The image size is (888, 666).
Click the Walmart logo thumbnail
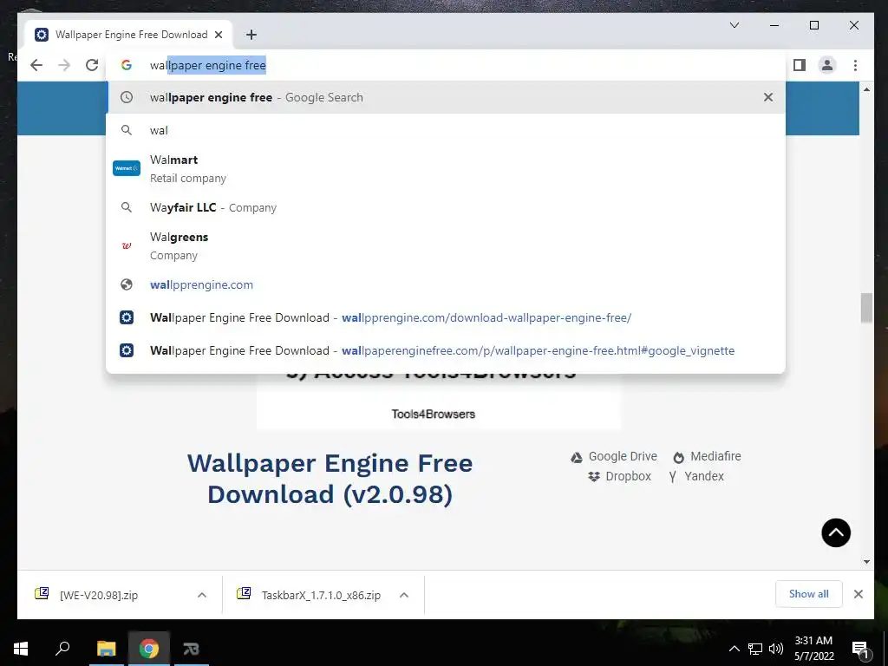pos(127,168)
